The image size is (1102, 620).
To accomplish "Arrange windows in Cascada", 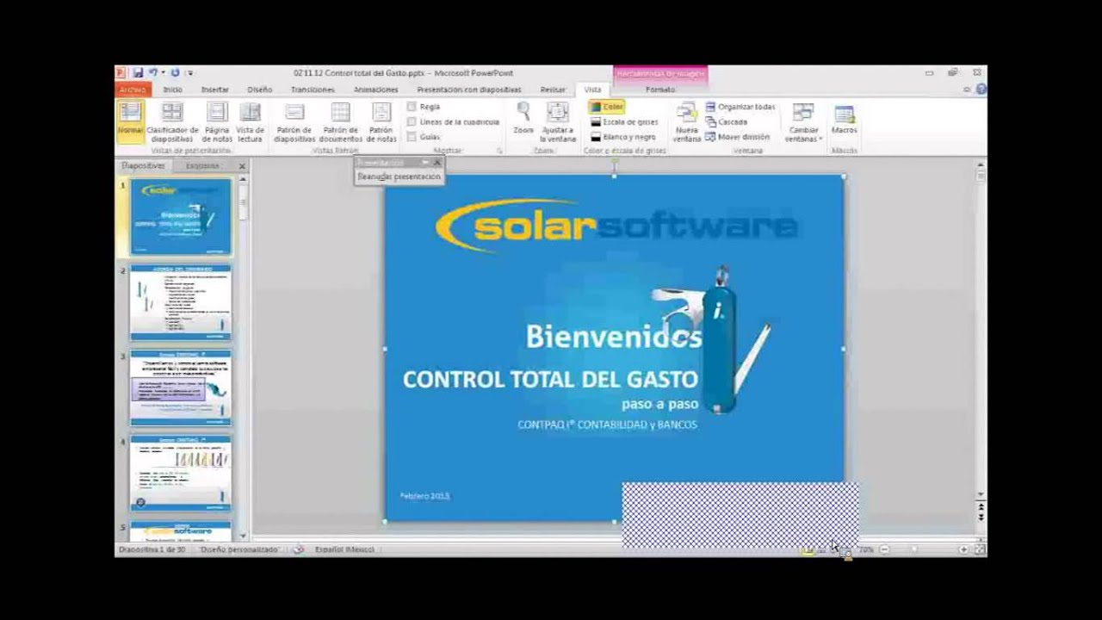I will (x=727, y=121).
